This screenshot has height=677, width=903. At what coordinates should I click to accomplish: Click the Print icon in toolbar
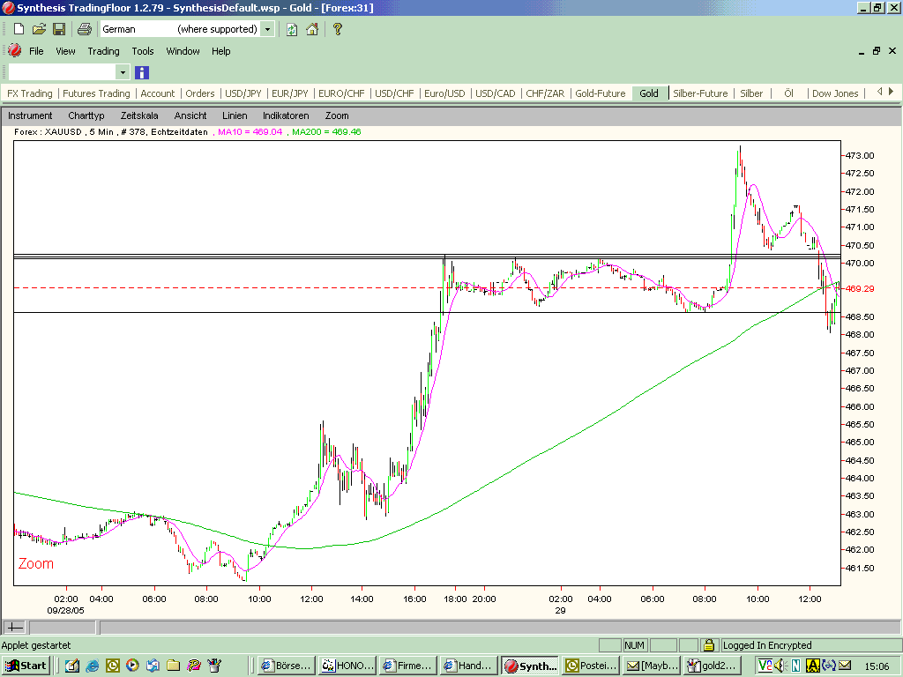(x=84, y=29)
